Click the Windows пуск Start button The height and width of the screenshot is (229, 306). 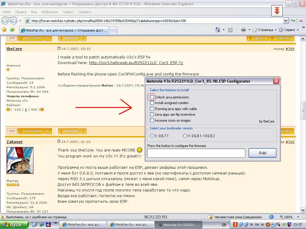14,225
